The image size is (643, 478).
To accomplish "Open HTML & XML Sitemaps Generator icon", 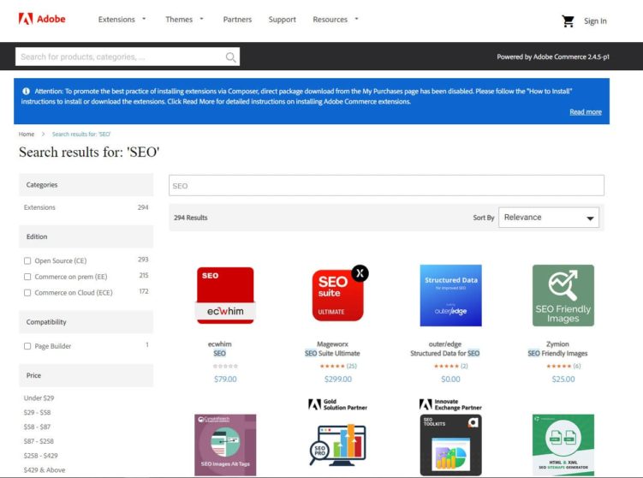I will [563, 445].
